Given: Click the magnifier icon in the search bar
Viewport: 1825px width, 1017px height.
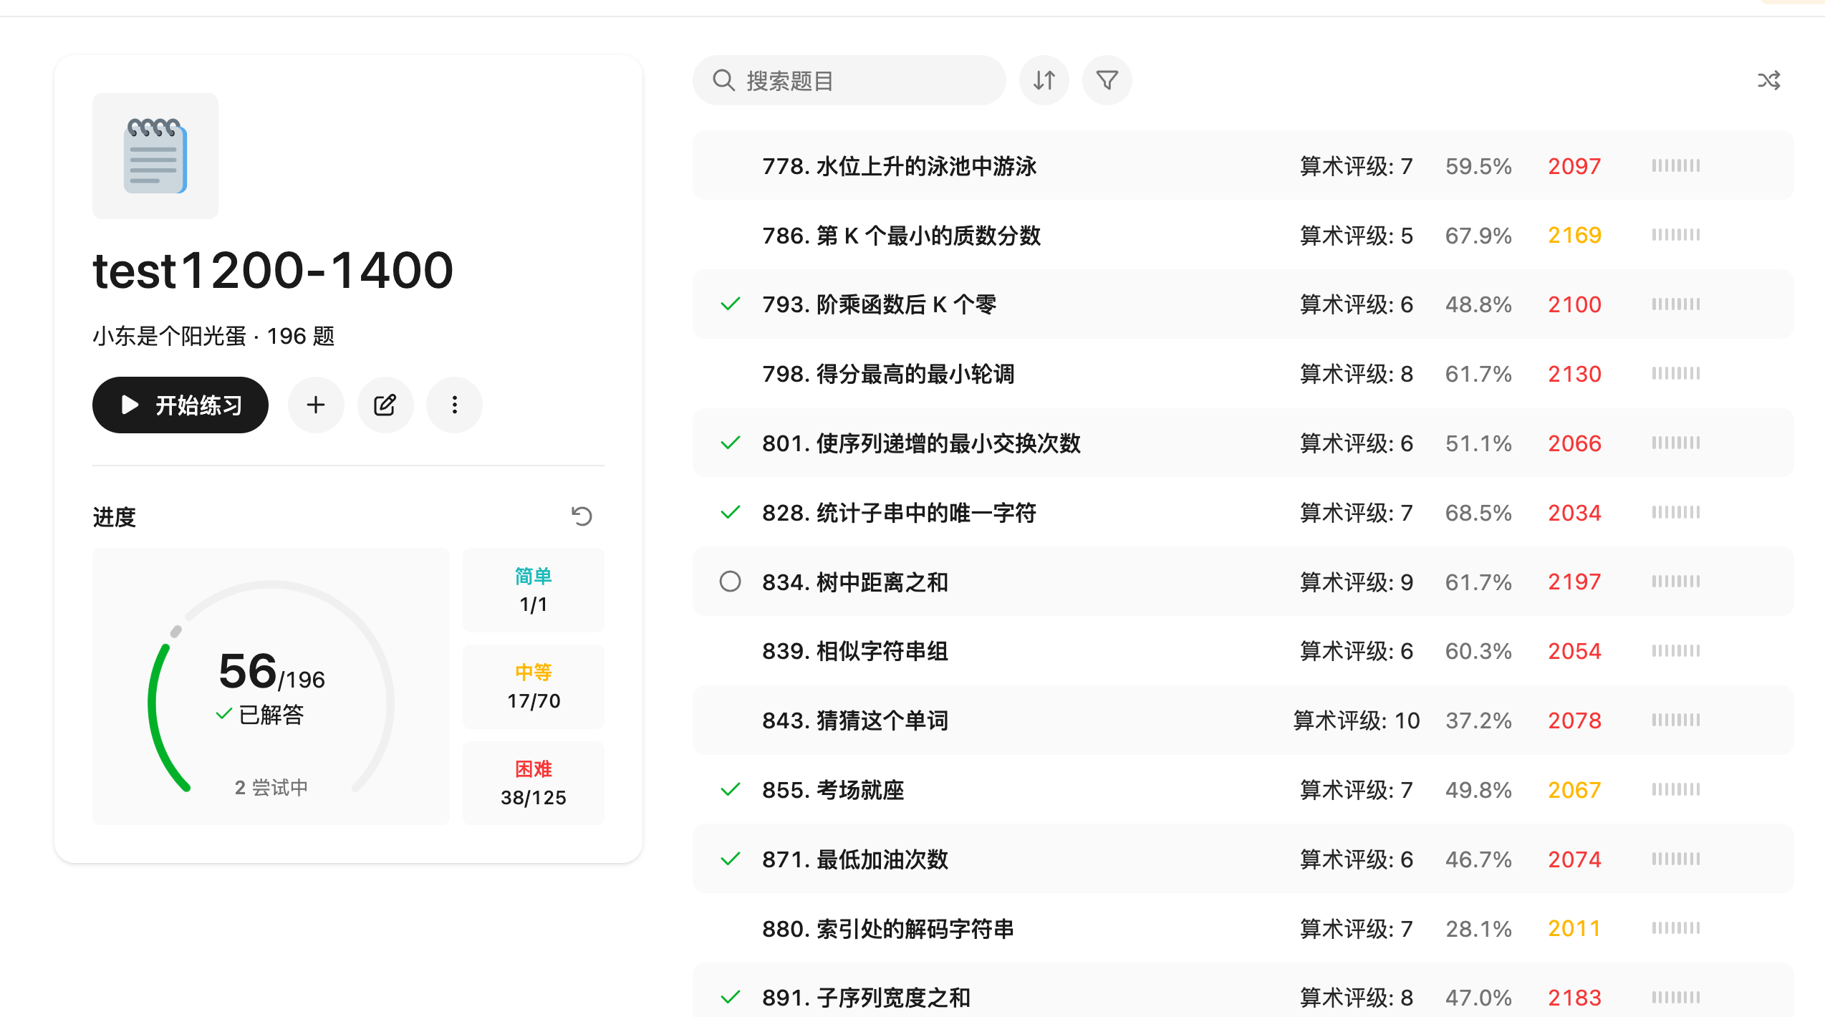Looking at the screenshot, I should tap(723, 80).
